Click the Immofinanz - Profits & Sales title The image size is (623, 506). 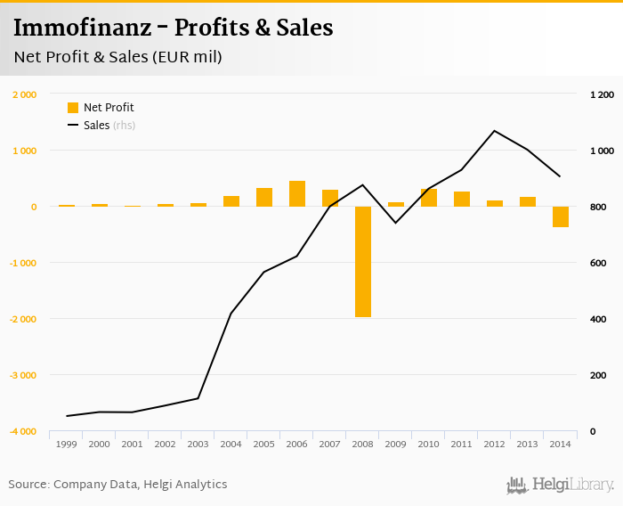174,28
